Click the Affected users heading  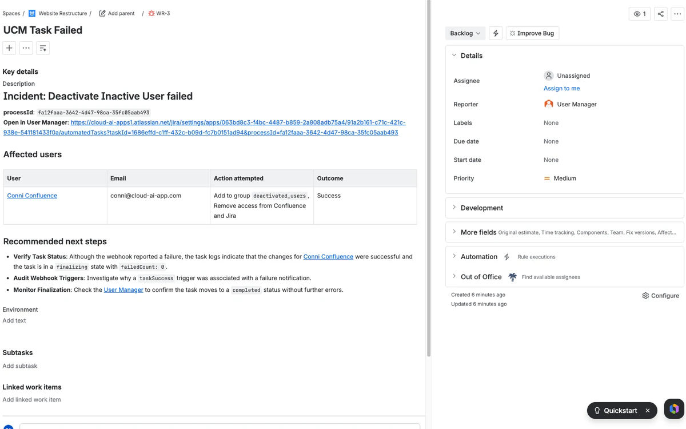coord(33,154)
